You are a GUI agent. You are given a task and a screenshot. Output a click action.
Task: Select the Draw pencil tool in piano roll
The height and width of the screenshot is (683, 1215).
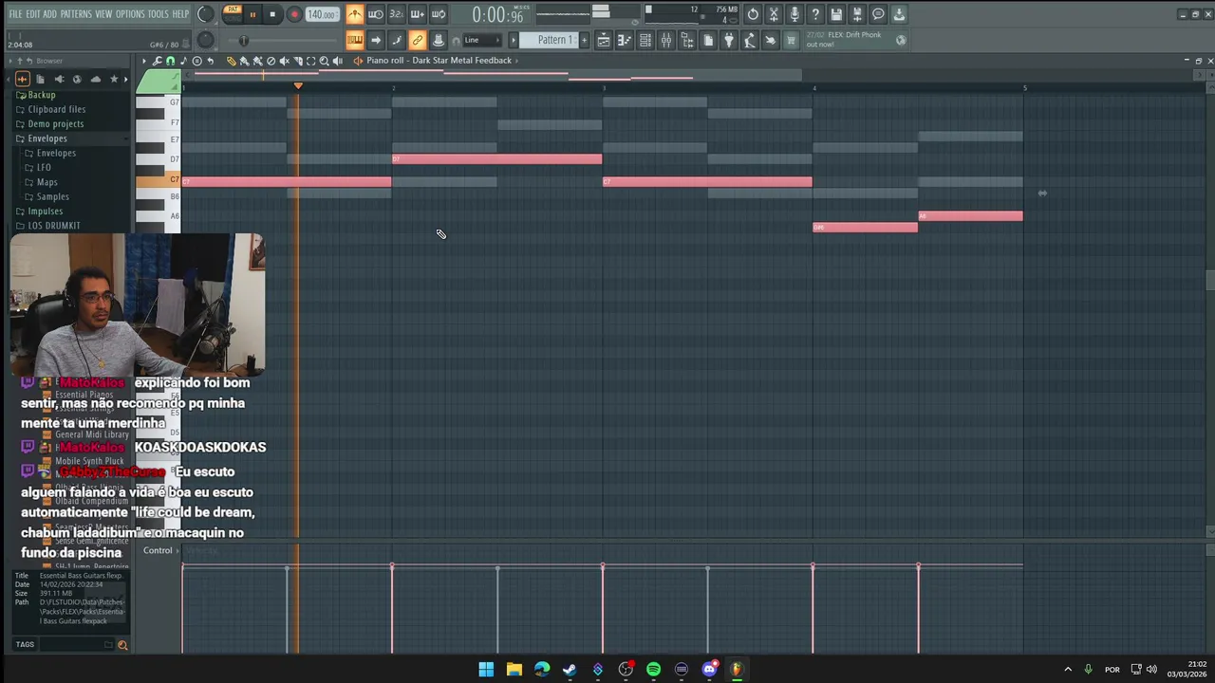coord(232,61)
